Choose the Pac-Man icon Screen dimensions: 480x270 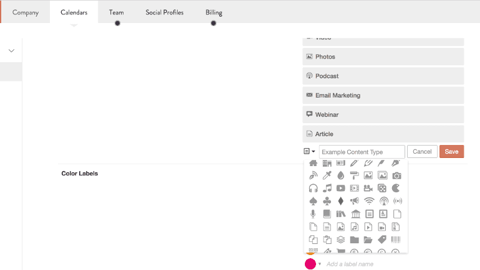click(x=396, y=189)
